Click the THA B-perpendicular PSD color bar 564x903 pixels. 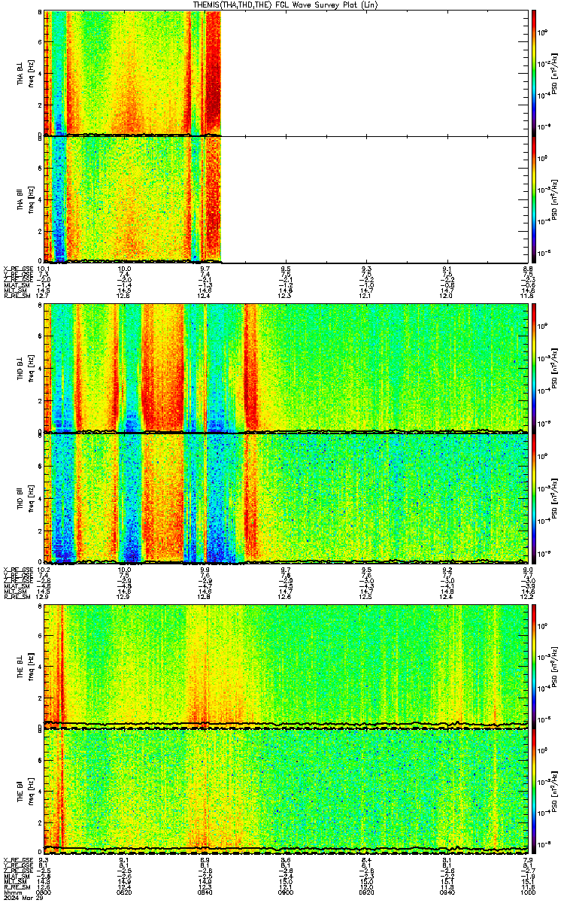click(x=534, y=73)
